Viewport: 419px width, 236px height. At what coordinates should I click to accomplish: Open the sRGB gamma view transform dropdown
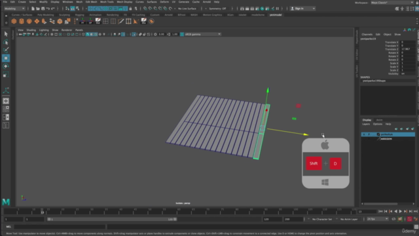point(202,34)
